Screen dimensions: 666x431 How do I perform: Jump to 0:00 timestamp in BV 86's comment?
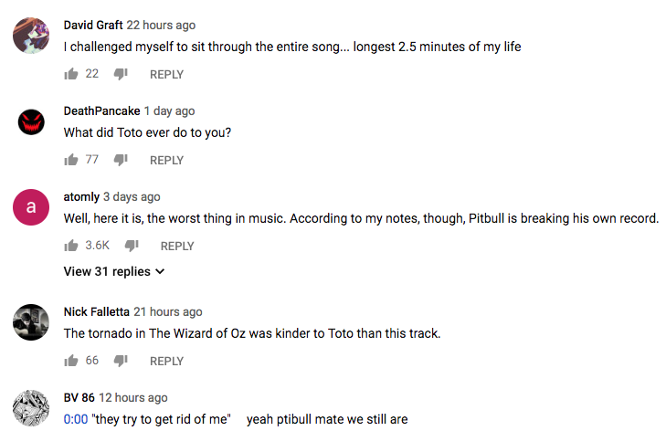[x=76, y=419]
